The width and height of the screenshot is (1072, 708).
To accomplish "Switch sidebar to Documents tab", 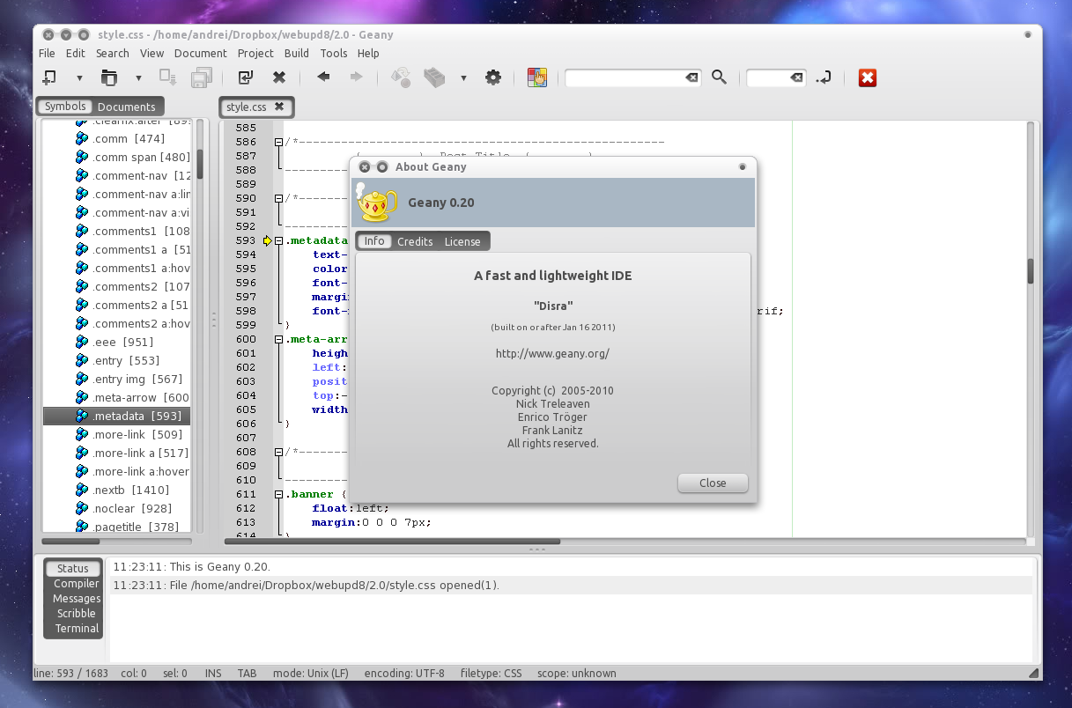I will pyautogui.click(x=127, y=107).
